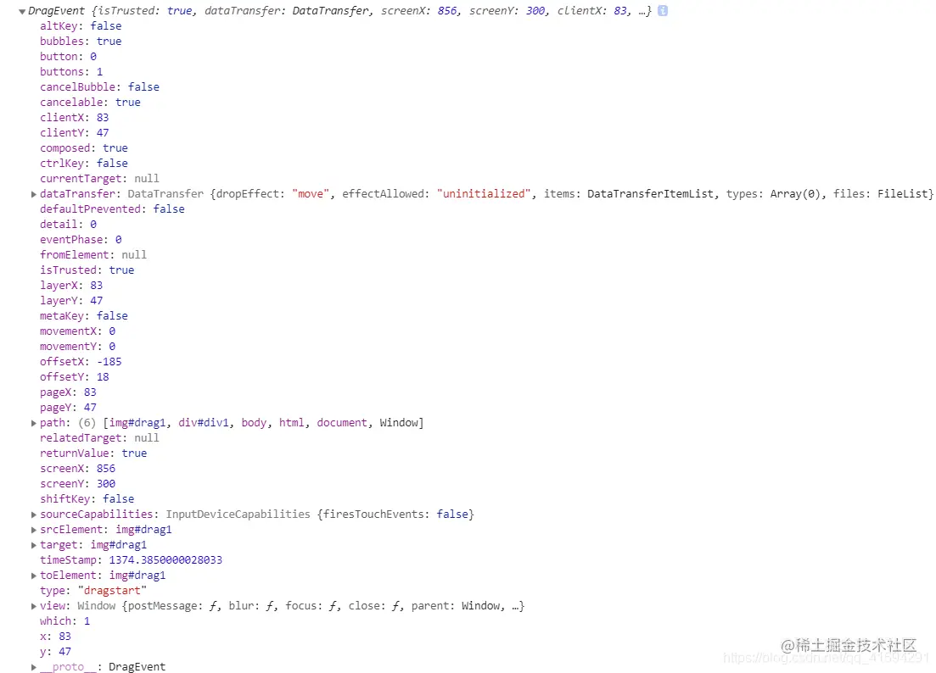The height and width of the screenshot is (673, 936).
Task: Select the eventPhase: 0 row
Action: [81, 240]
